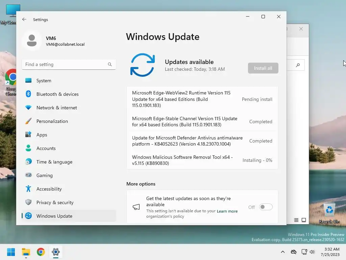Select details view icon in background window
346x260 pixels.
[x=296, y=220]
